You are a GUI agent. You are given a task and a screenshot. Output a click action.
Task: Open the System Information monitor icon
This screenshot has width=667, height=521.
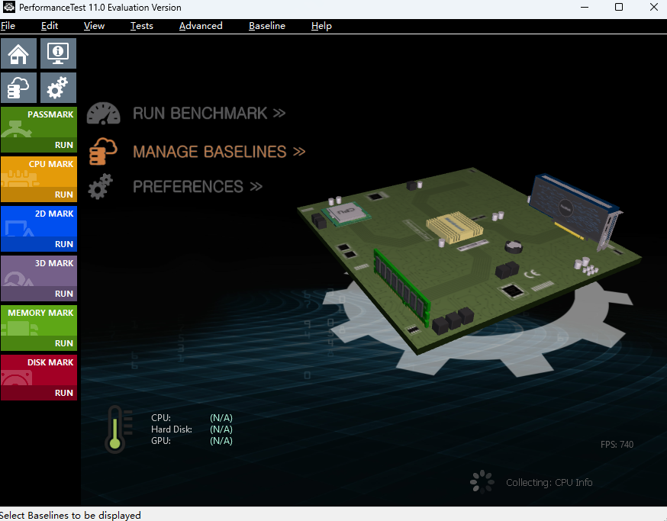(x=58, y=53)
